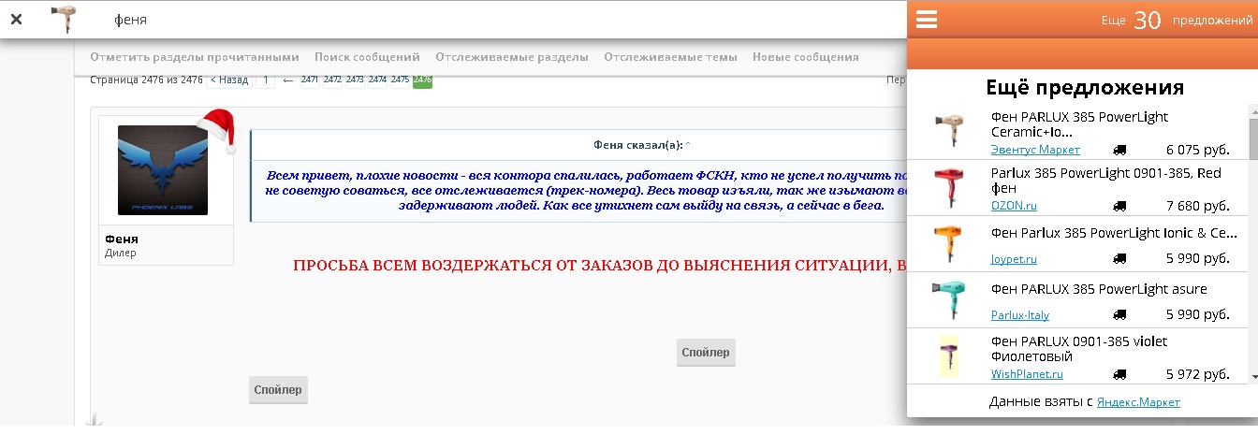Click the hair dryer icon in search bar

click(65, 19)
